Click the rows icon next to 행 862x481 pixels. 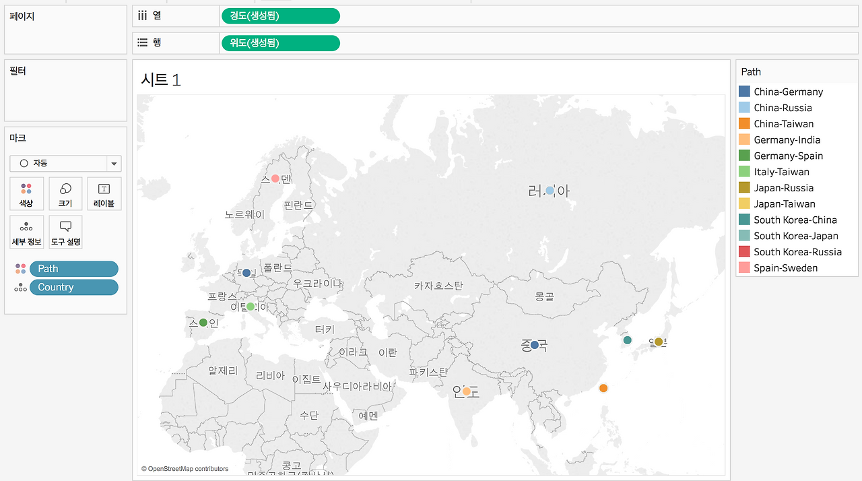[142, 42]
